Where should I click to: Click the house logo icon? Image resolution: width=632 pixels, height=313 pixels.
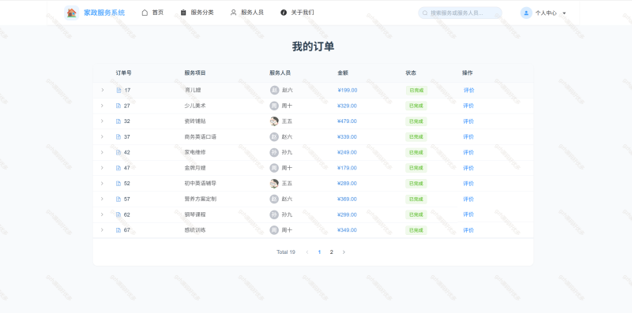[71, 13]
